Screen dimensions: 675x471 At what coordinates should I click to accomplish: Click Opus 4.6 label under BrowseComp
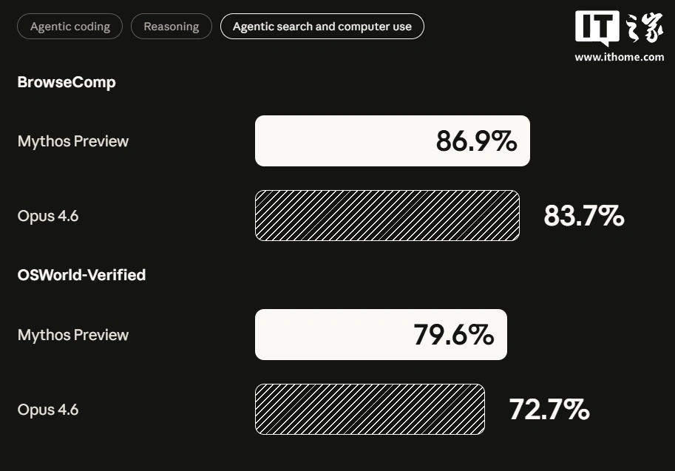(48, 216)
